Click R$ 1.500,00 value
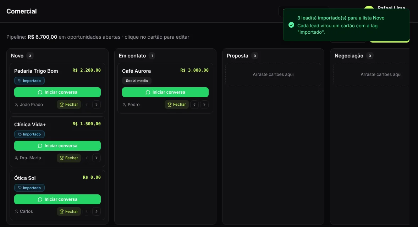The width and height of the screenshot is (418, 227). click(87, 124)
